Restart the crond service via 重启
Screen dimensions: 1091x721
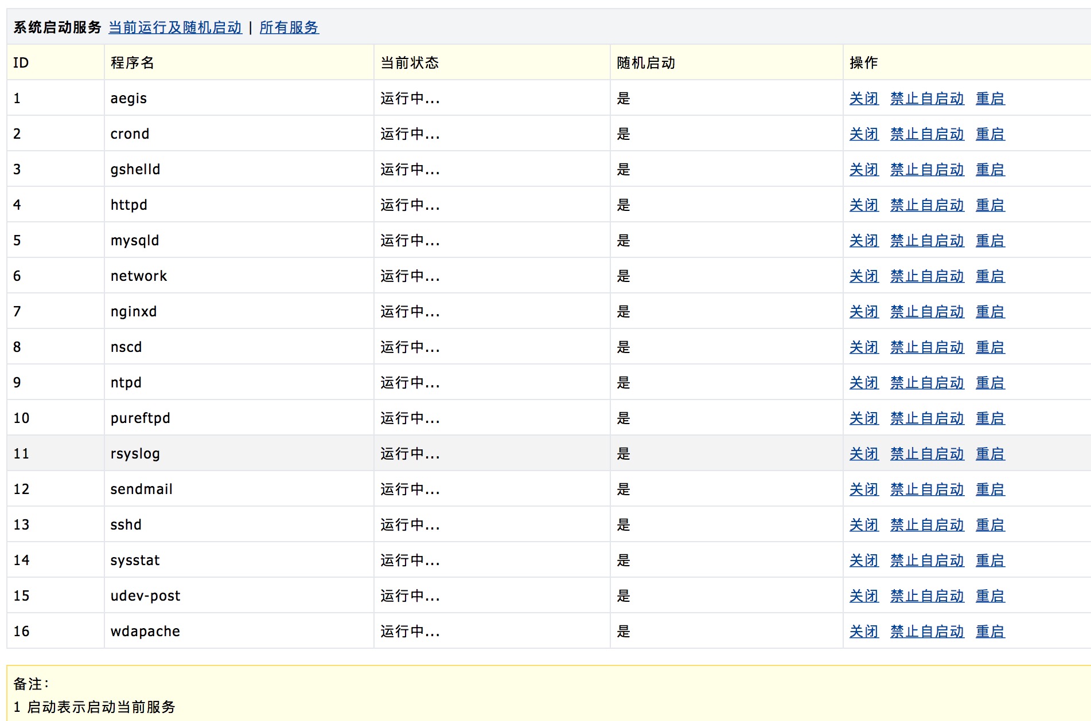[990, 134]
